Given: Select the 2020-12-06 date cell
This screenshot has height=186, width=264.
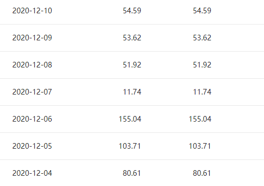Looking at the screenshot, I should coord(32,119).
